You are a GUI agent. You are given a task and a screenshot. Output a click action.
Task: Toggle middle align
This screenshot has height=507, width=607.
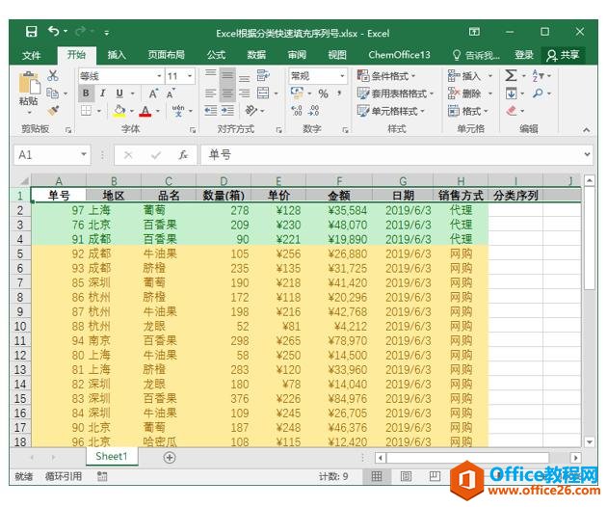(x=227, y=75)
